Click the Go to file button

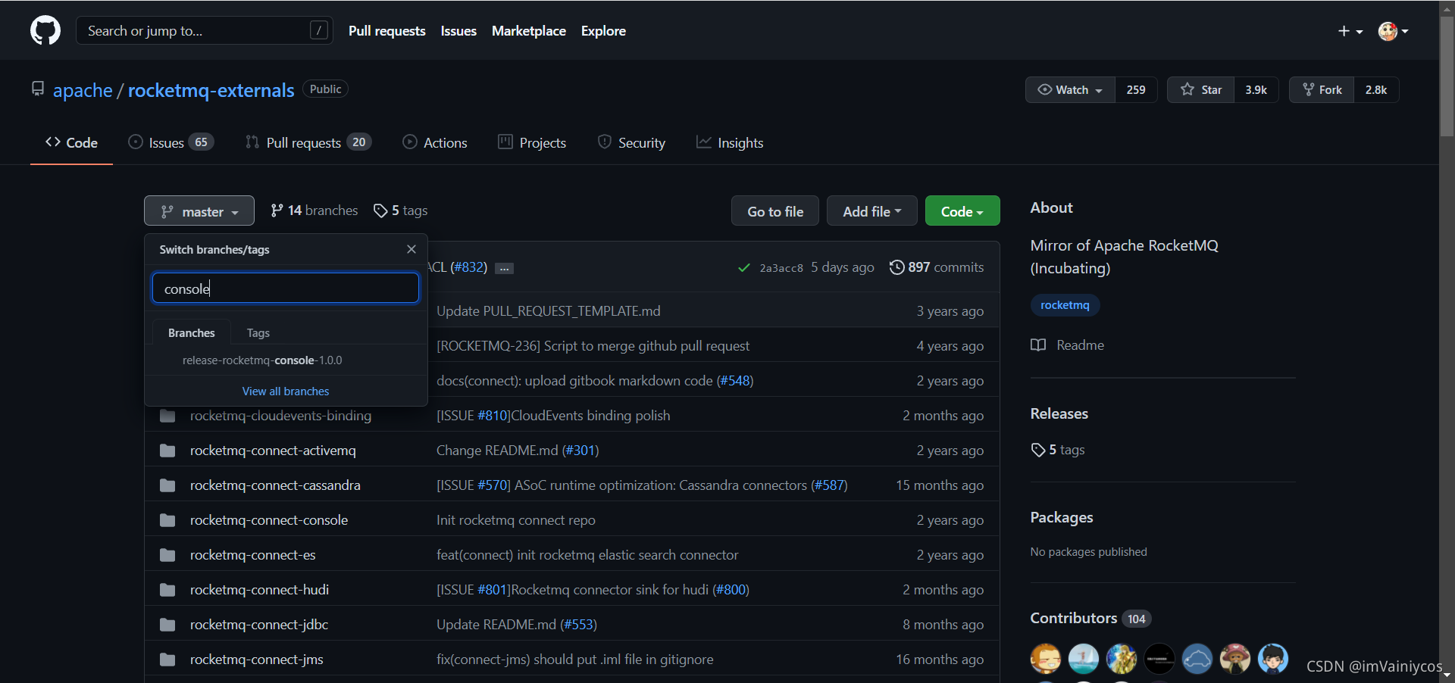pos(775,211)
